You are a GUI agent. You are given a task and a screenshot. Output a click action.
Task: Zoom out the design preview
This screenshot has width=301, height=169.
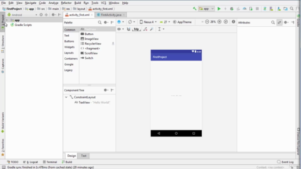click(207, 22)
